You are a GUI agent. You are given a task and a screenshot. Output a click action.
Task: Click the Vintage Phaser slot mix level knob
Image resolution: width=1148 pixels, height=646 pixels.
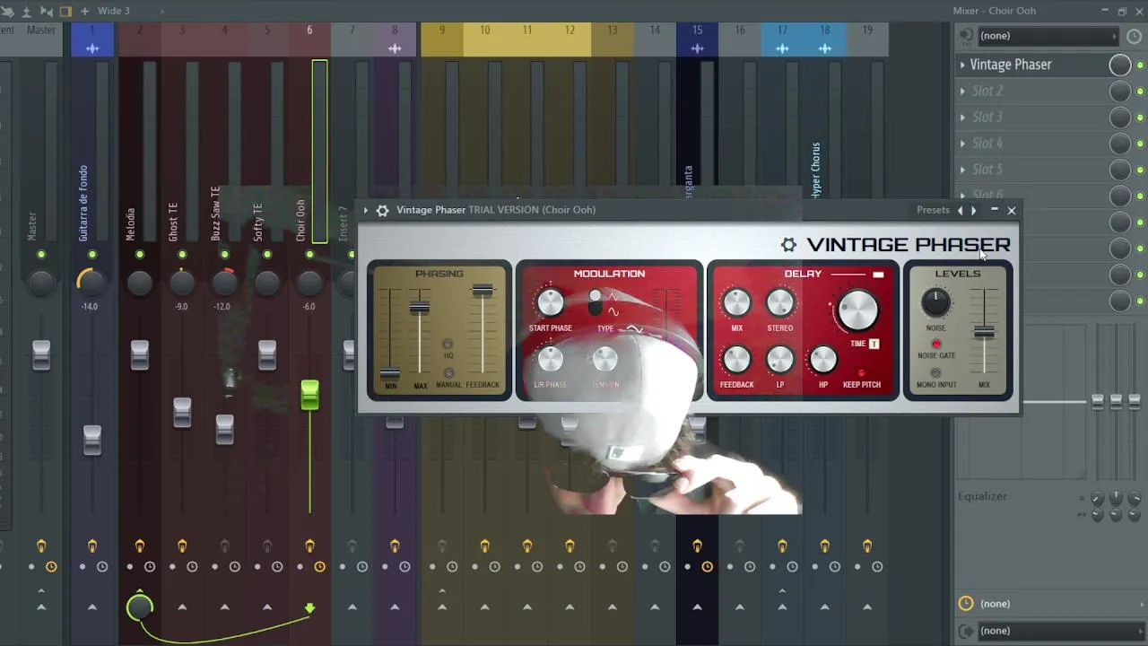1119,65
